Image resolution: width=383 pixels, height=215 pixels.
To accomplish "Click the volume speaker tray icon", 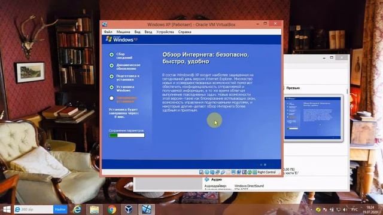I will pyautogui.click(x=345, y=210).
